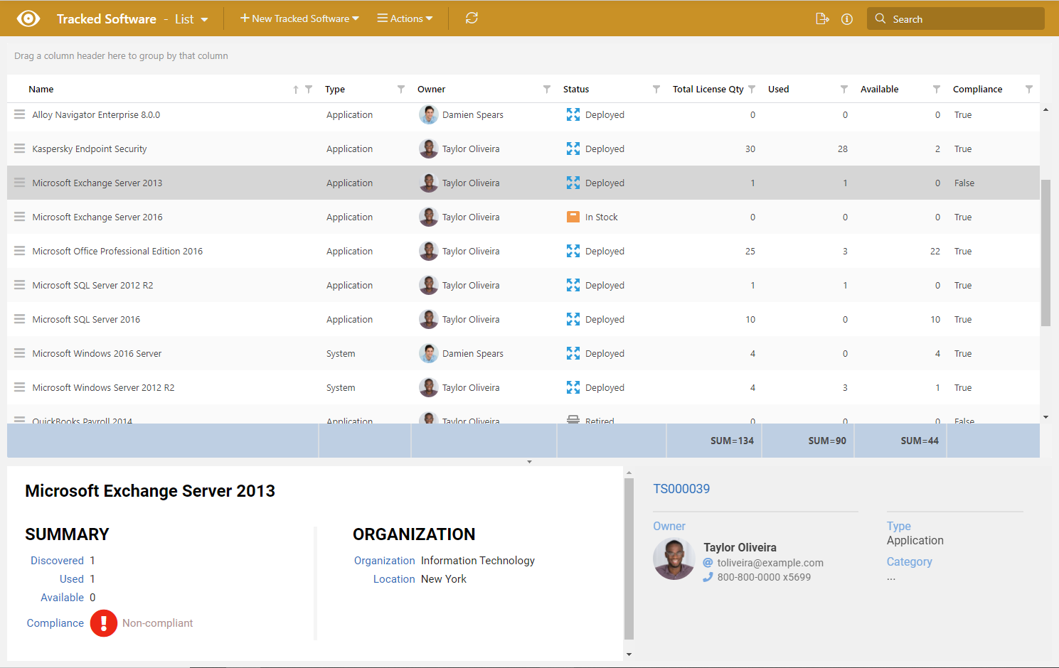Click the phone icon beside 800-800-0000 x5699

coord(707,577)
